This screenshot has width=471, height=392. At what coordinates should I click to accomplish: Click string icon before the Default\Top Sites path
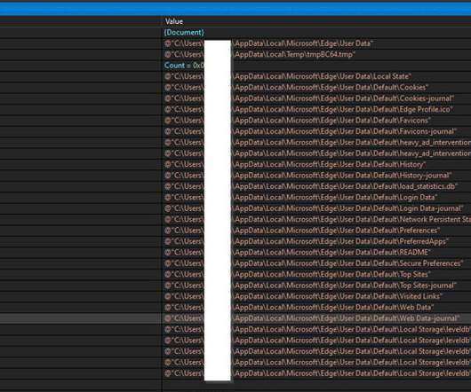click(168, 274)
